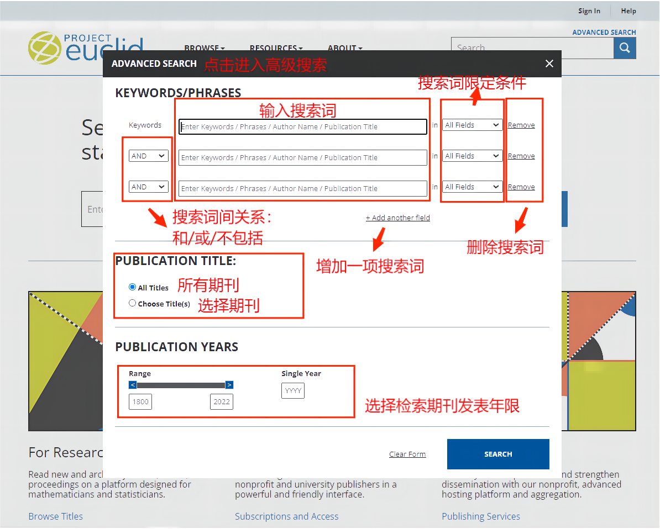Click the blue SEARCH button

click(497, 454)
